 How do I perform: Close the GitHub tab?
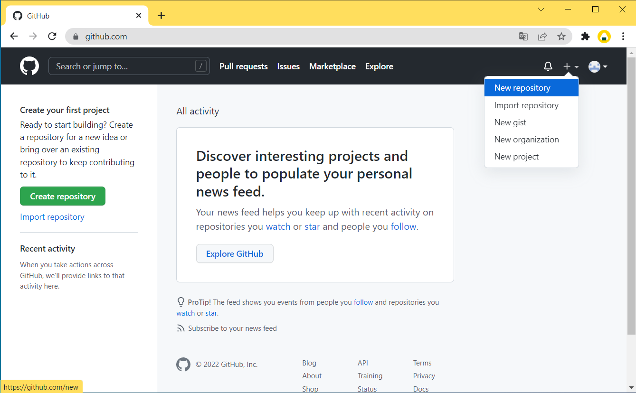(139, 16)
